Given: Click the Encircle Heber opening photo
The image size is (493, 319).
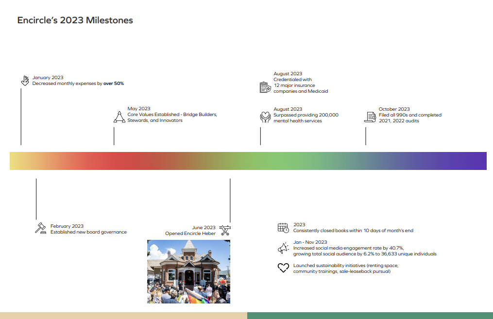Looking at the screenshot, I should click(x=188, y=271).
